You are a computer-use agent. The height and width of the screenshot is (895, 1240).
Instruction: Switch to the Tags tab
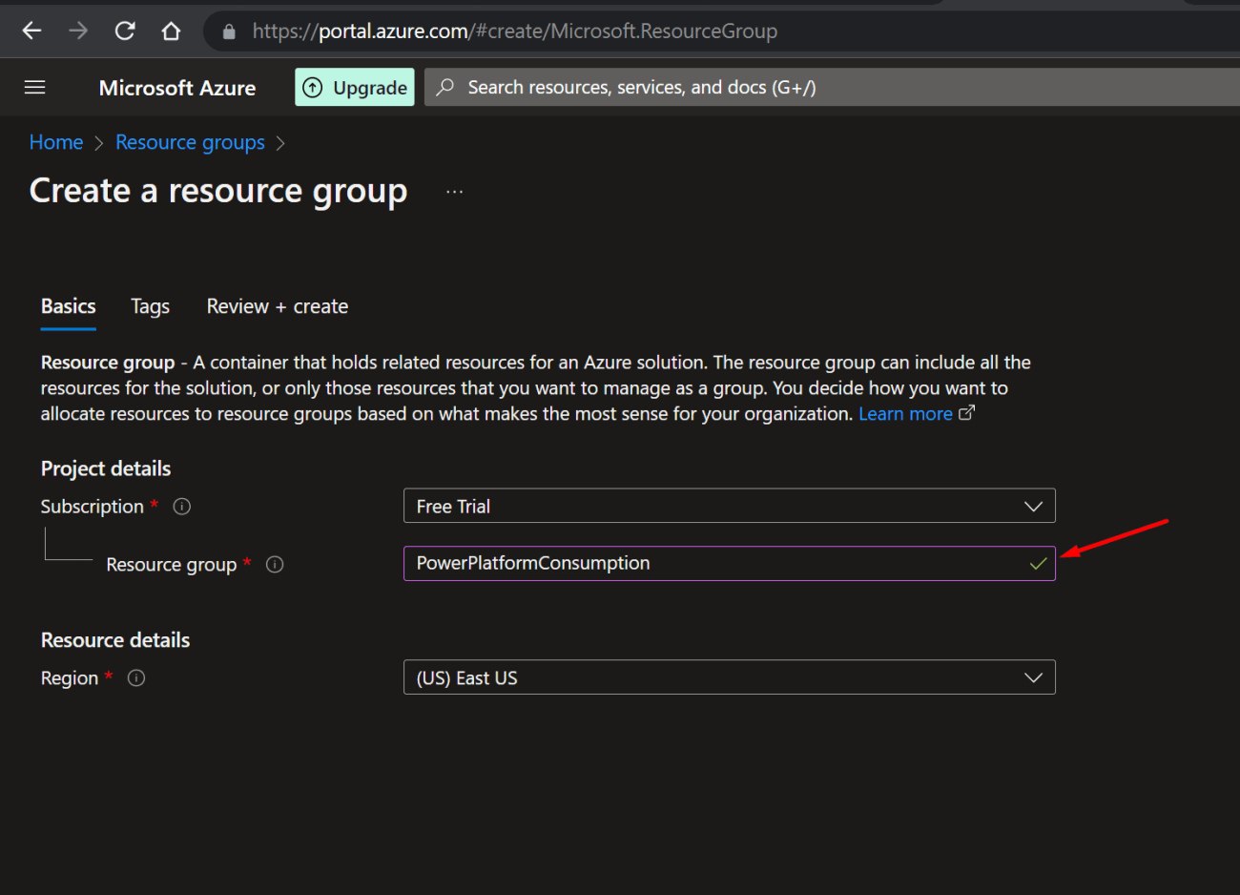150,306
